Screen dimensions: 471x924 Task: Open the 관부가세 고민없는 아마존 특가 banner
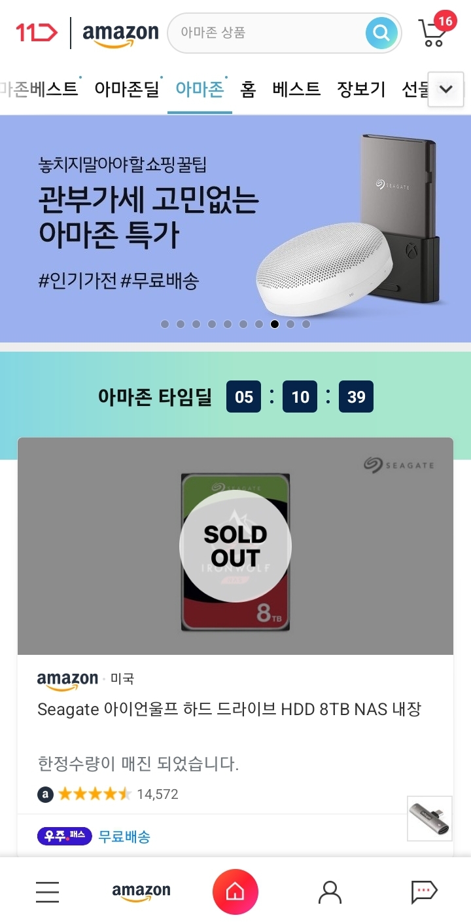point(235,229)
